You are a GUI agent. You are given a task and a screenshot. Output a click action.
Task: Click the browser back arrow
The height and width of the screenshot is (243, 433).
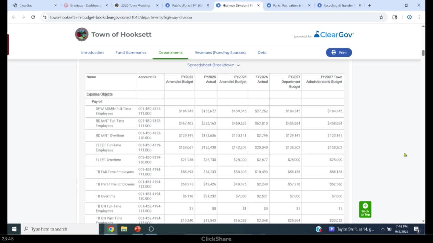coord(14,17)
